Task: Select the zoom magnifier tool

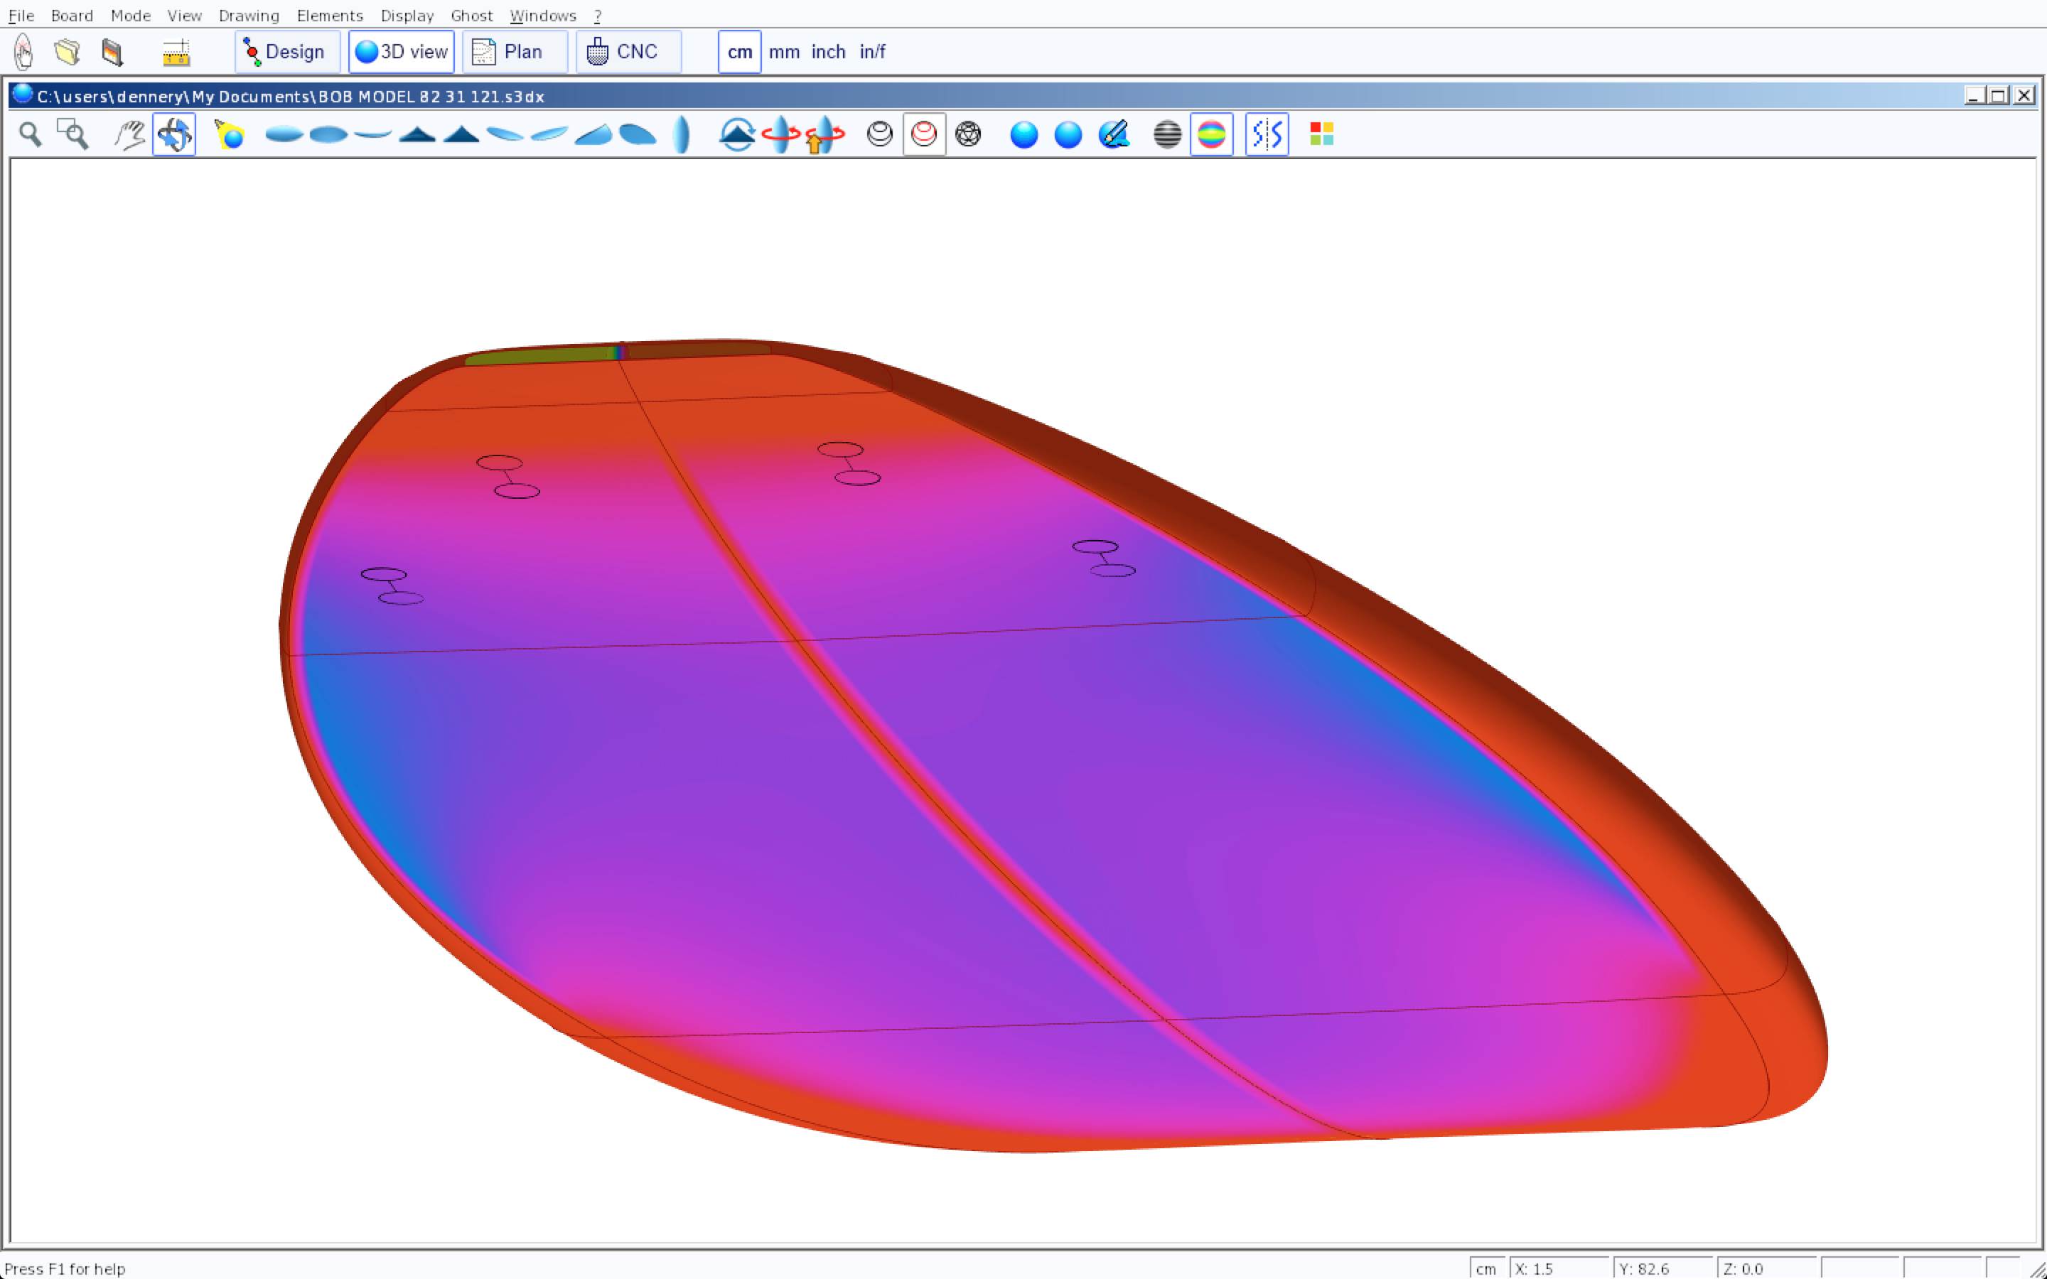Action: click(31, 134)
